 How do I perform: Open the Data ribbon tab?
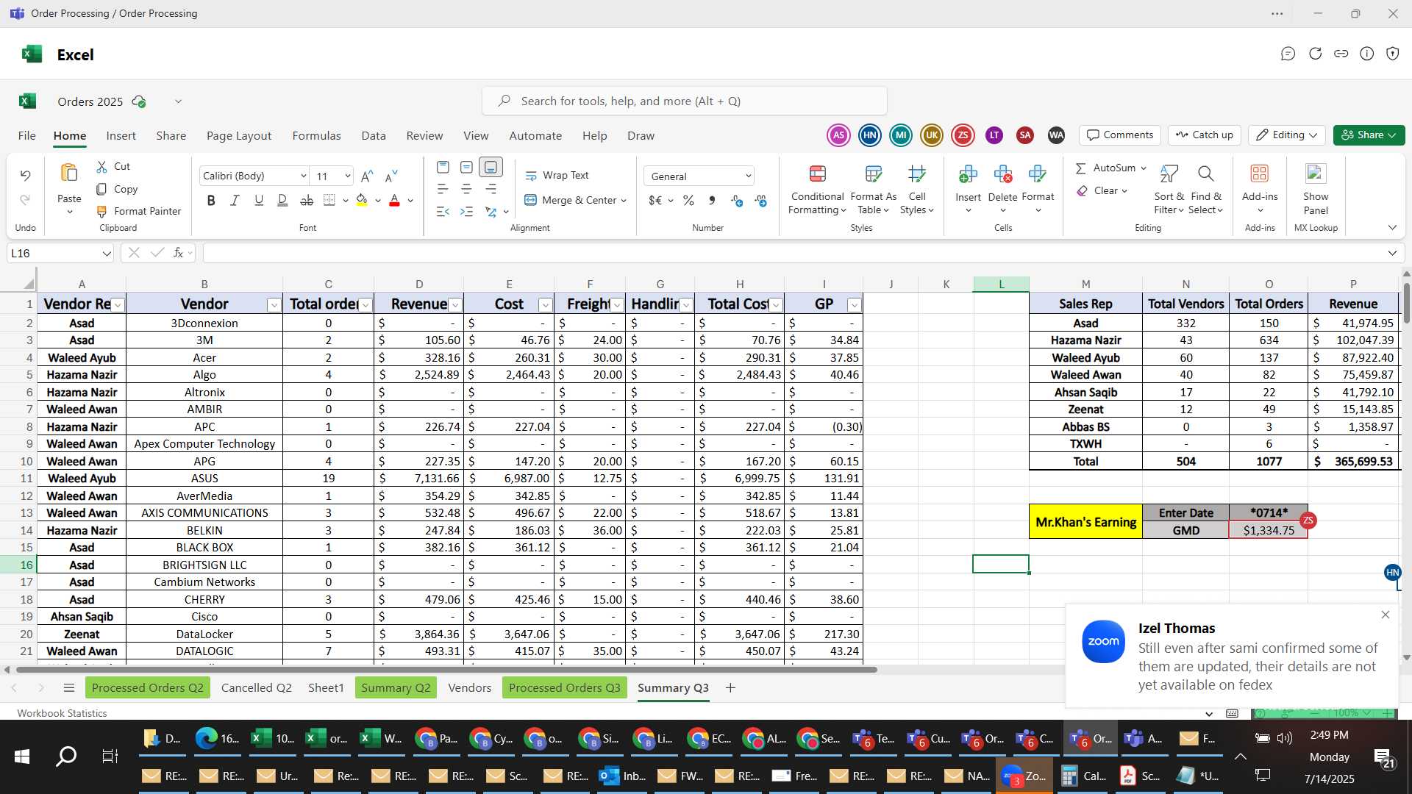click(x=374, y=135)
